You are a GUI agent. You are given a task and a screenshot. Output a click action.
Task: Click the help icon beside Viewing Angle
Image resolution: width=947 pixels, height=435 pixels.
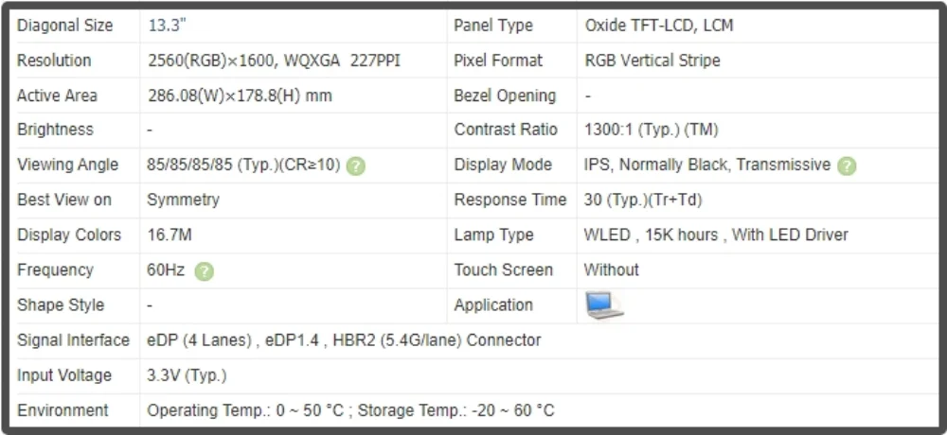[356, 165]
